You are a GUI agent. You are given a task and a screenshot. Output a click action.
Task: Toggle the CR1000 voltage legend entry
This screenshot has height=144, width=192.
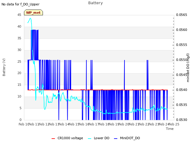point(67,138)
